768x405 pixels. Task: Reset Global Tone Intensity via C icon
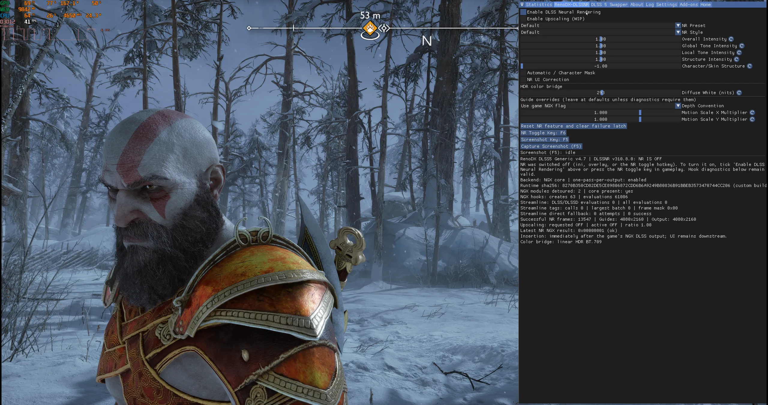click(741, 46)
